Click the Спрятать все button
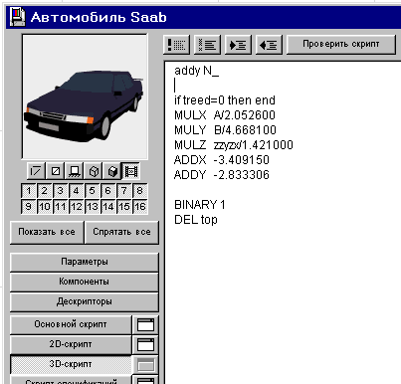Viewport: 401px width, 384px height. click(x=121, y=232)
